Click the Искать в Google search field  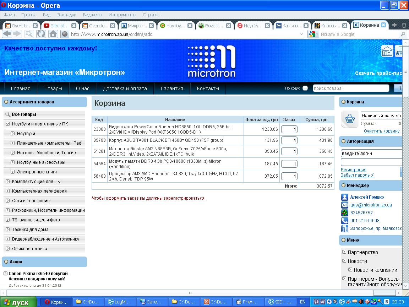(x=359, y=34)
